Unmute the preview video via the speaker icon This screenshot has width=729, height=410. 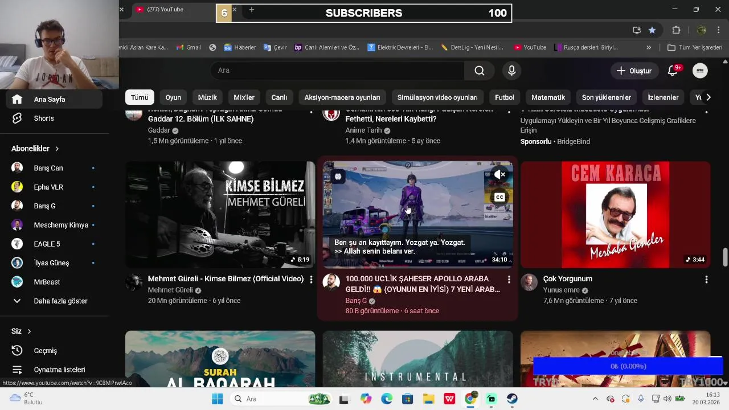[499, 175]
